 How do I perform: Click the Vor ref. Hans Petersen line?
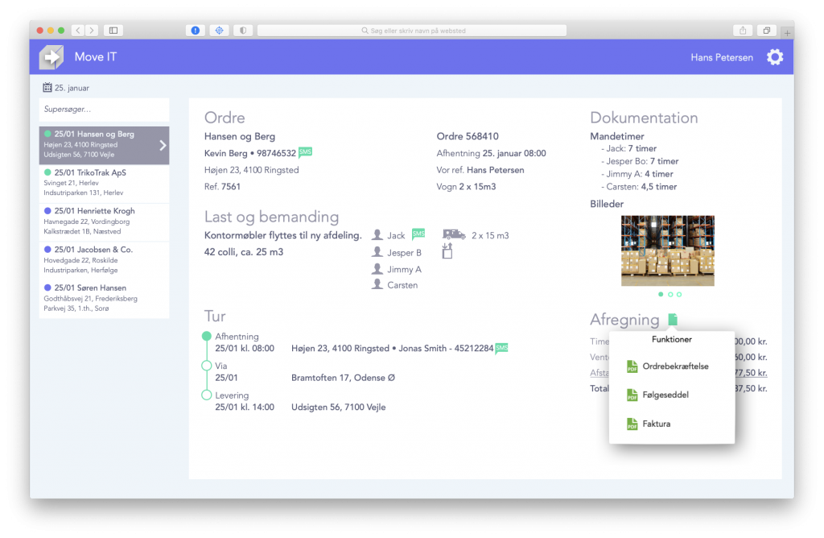480,170
